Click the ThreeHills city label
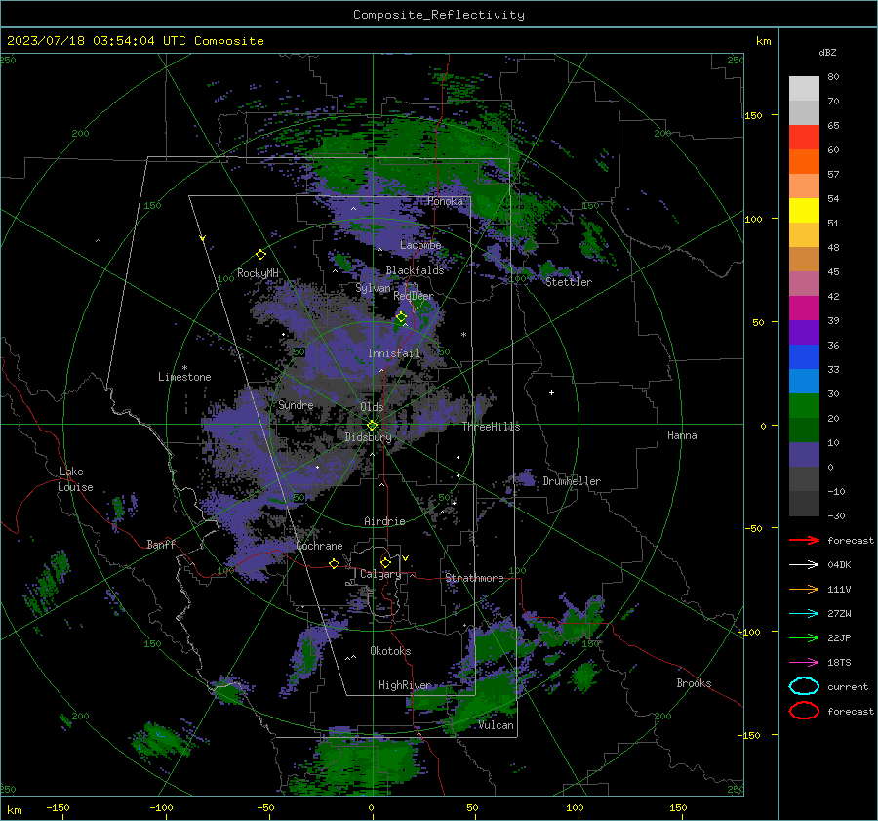Image resolution: width=878 pixels, height=821 pixels. (x=491, y=427)
